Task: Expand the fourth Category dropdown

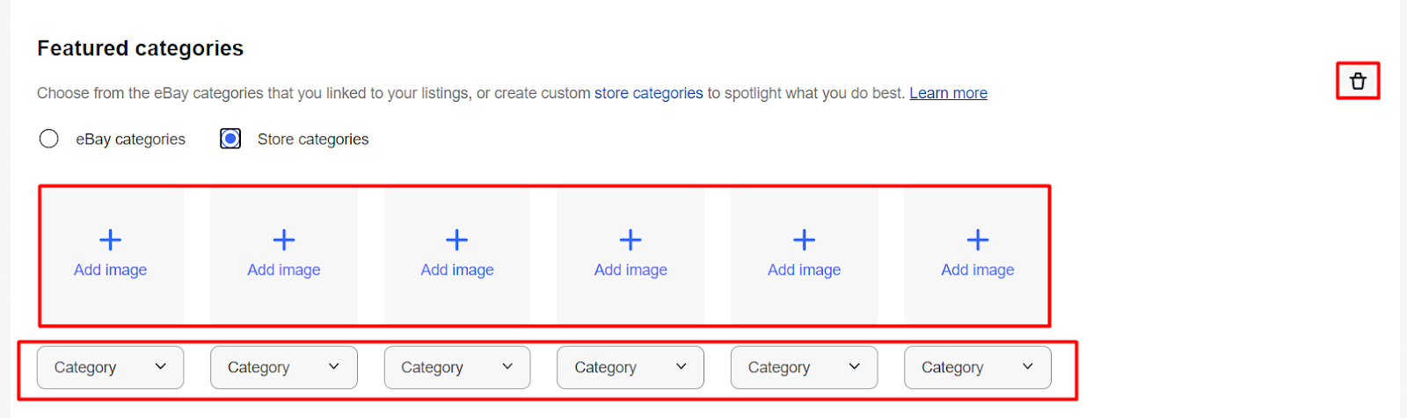Action: 631,367
